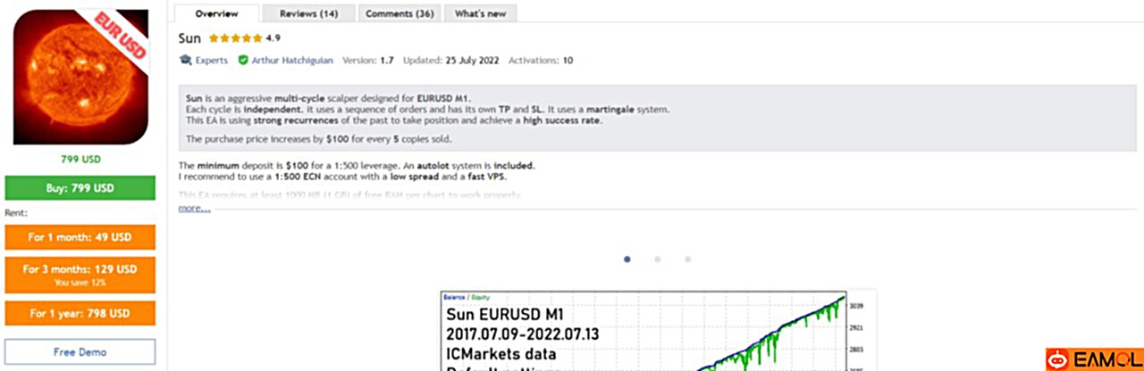1144x371 pixels.
Task: Open the Comments (36) tab
Action: point(400,13)
